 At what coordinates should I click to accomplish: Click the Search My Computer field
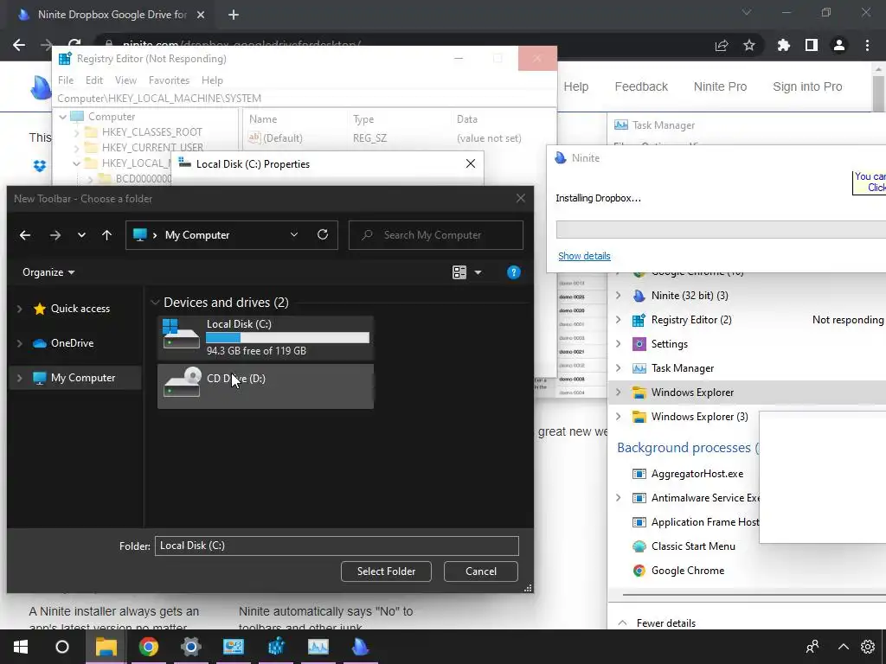pos(436,235)
